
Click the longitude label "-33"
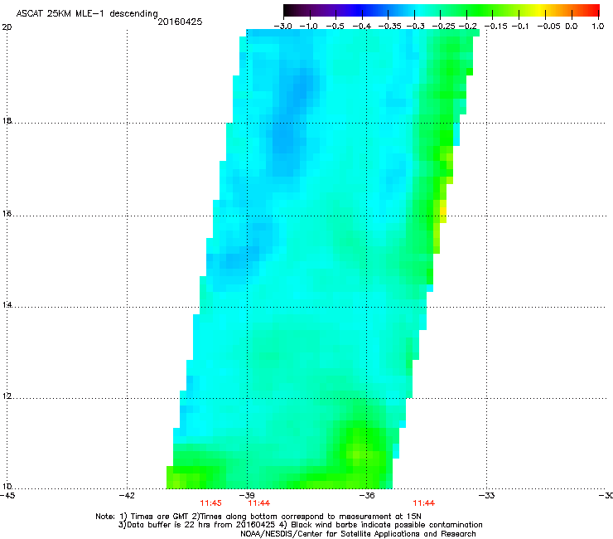click(x=486, y=495)
